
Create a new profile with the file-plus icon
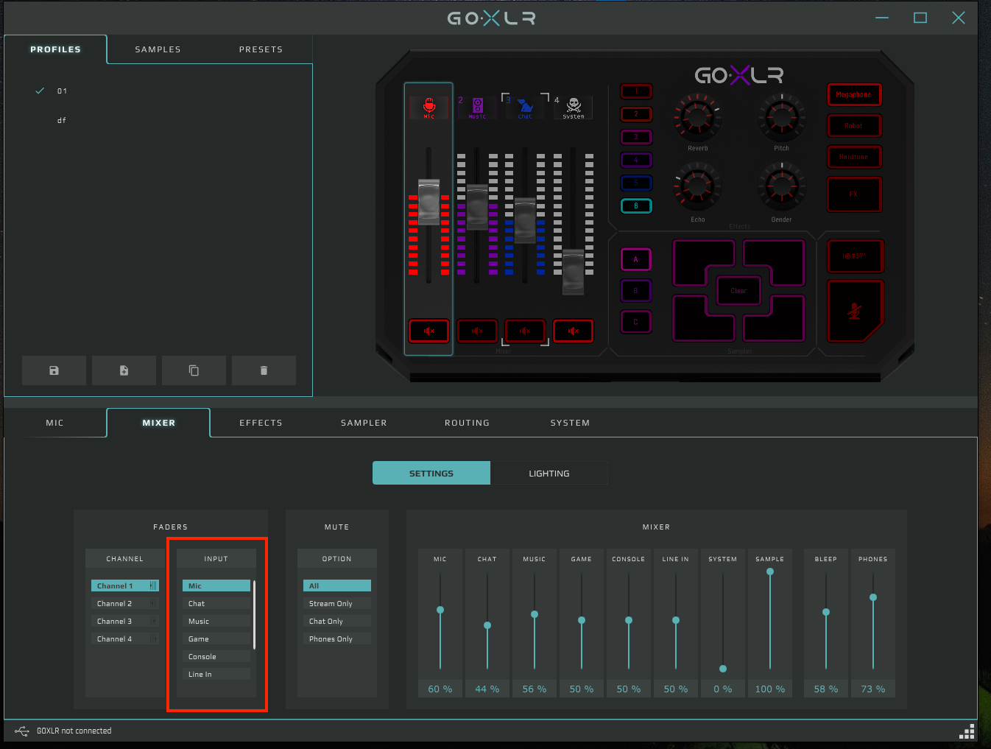coord(124,370)
